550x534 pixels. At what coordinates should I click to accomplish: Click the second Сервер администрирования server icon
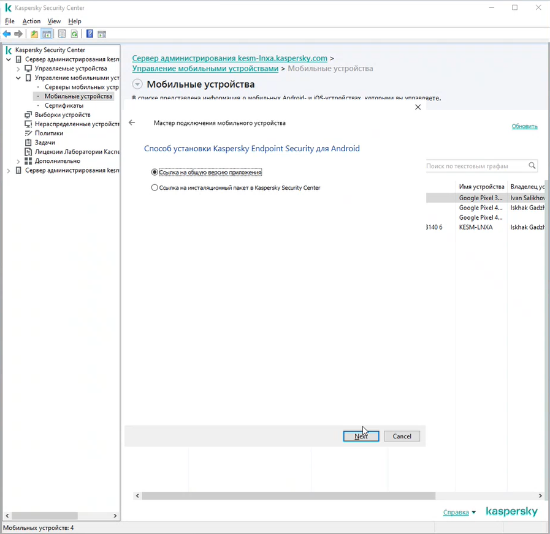pos(18,170)
